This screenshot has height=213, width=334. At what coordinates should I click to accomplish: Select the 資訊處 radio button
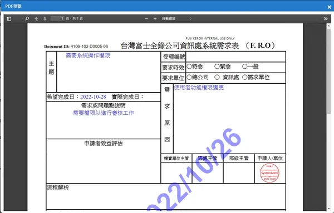[217, 78]
